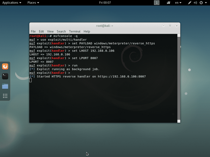This screenshot has height=157, width=210.
Task: Open the Terminal menu
Action: point(75,31)
